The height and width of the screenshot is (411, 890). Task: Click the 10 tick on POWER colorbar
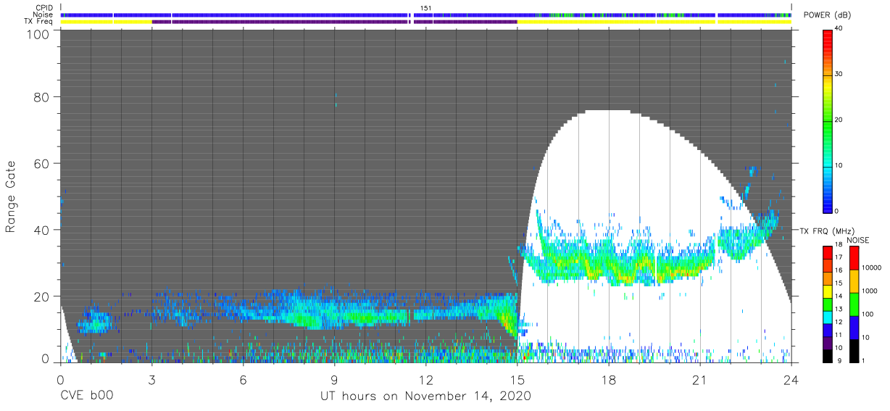[839, 165]
